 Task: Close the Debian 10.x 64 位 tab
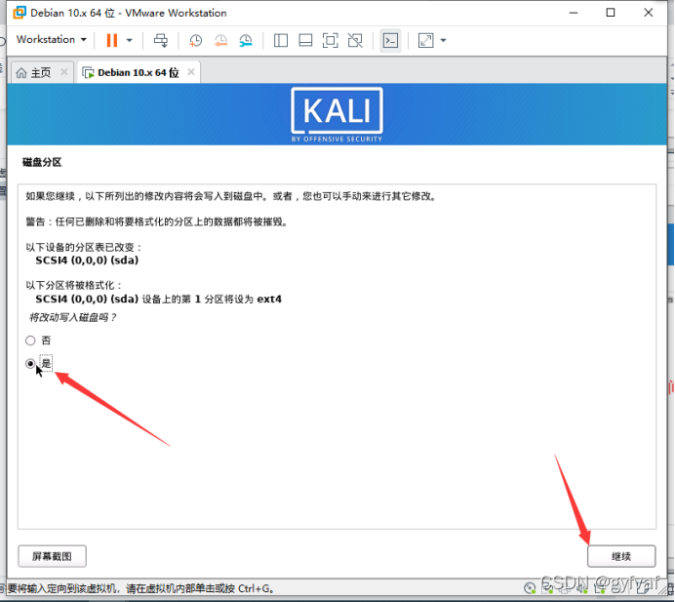point(191,72)
